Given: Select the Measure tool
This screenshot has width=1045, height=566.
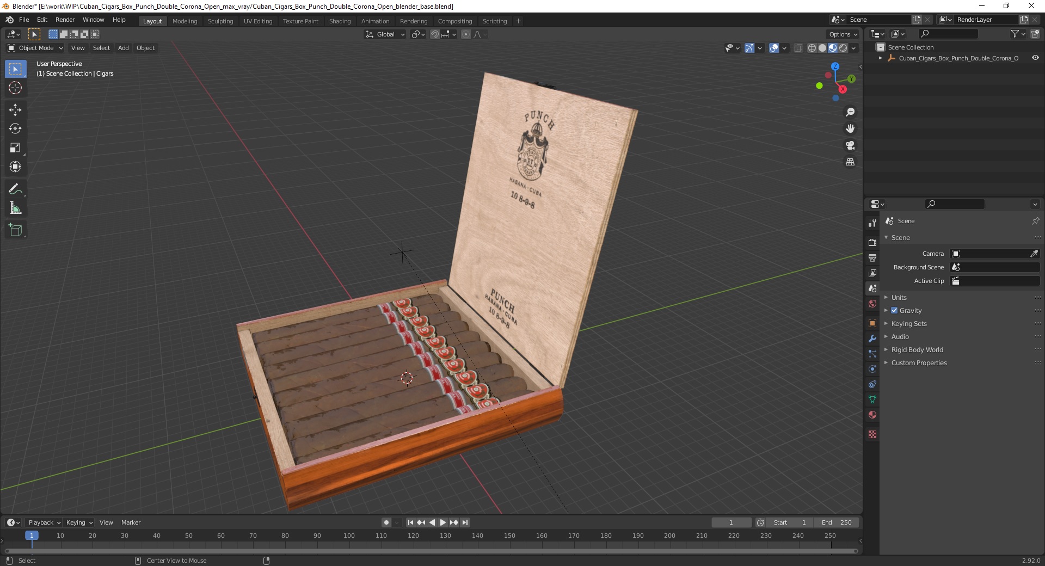Looking at the screenshot, I should [15, 208].
